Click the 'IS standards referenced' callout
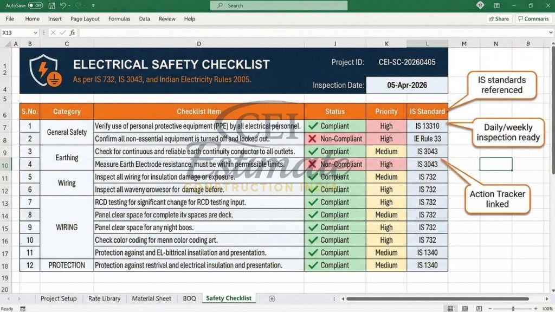Image resolution: width=555 pixels, height=312 pixels. coord(501,85)
